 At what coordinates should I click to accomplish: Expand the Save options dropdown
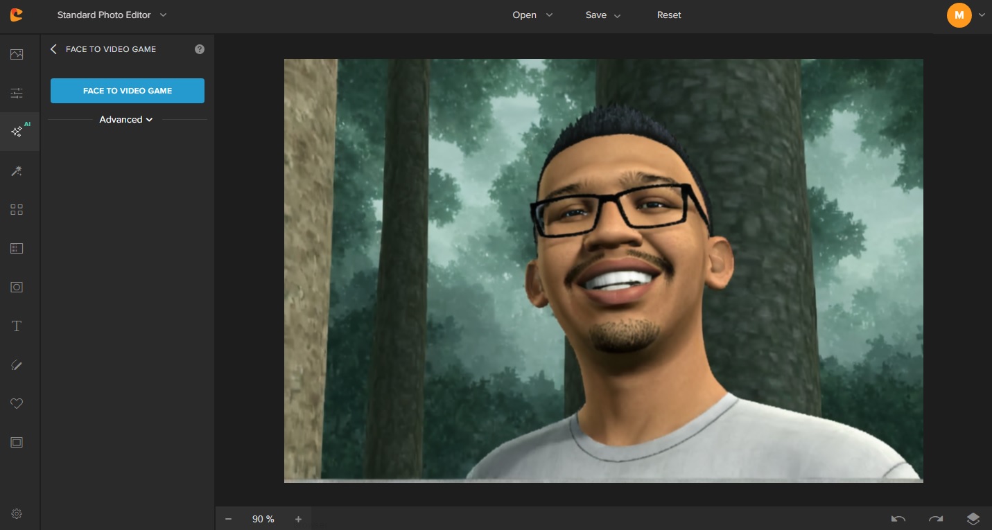(x=602, y=15)
